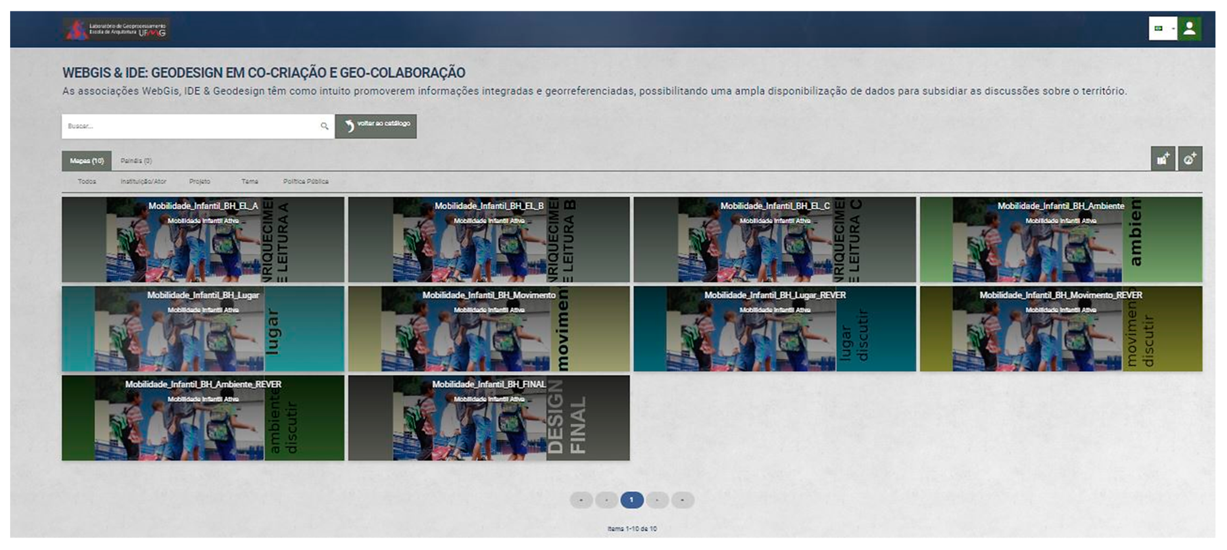
Task: Open the language flag dropdown
Action: point(1162,28)
